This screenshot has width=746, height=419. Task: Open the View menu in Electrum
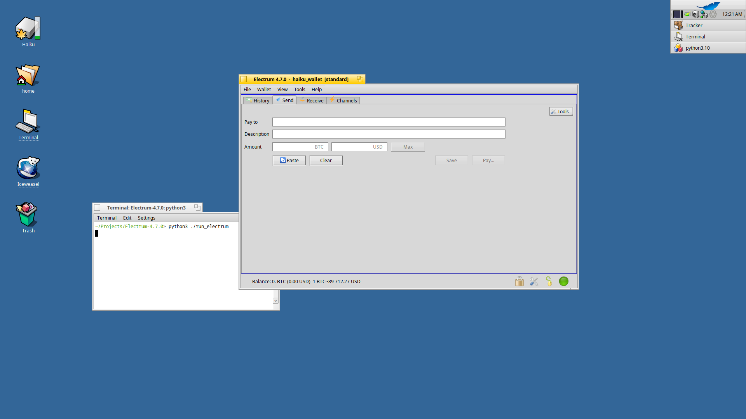[282, 89]
